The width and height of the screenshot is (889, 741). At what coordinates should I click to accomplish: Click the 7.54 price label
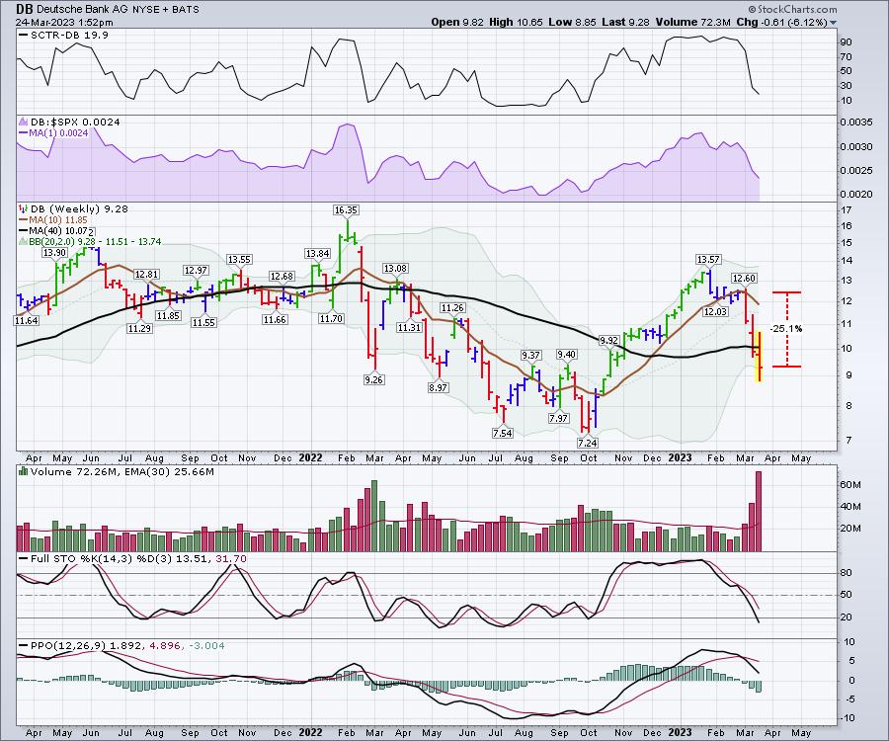(503, 433)
